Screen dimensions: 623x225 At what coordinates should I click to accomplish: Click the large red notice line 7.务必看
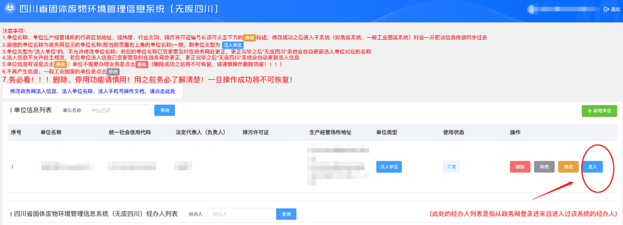click(x=147, y=80)
